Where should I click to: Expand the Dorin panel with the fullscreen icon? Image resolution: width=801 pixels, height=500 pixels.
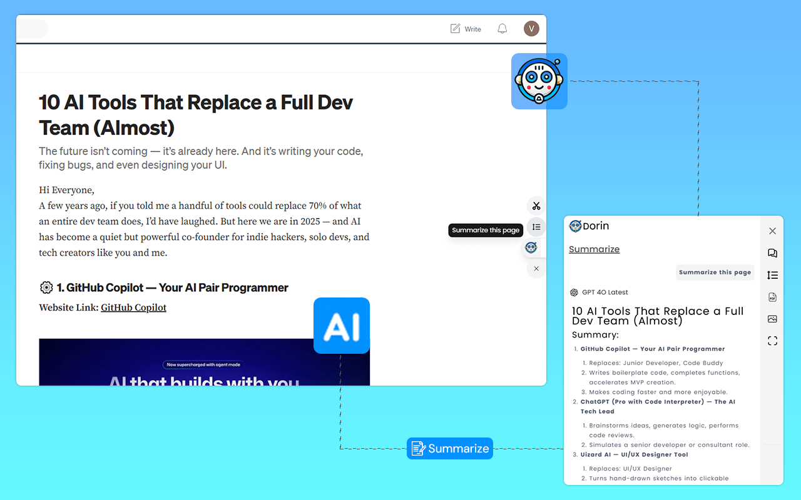[x=772, y=341]
